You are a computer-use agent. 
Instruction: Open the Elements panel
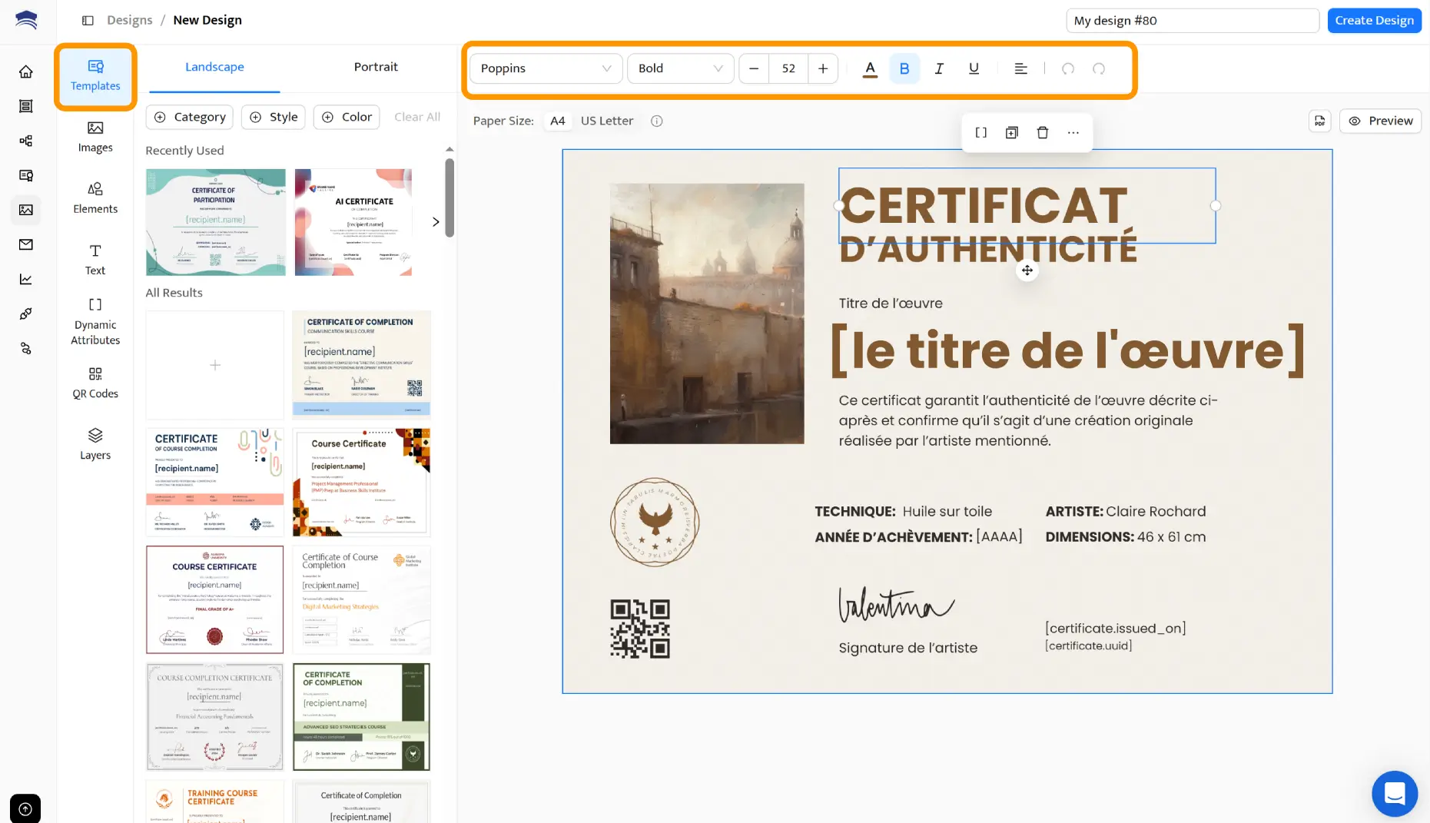click(x=95, y=198)
